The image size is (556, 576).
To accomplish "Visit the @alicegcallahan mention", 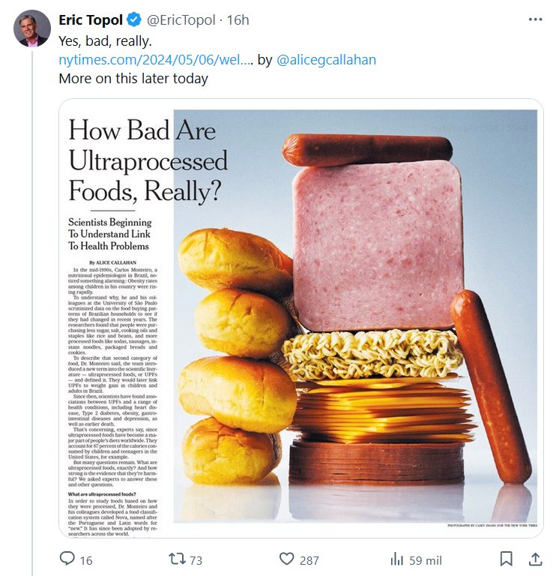I will [x=327, y=60].
